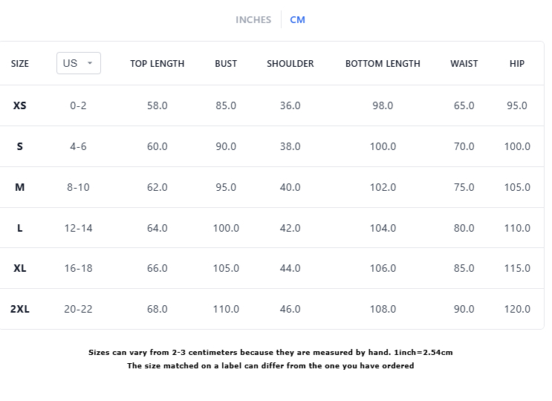The width and height of the screenshot is (552, 401).
Task: Click the SHOULDER column header
Action: tap(290, 64)
